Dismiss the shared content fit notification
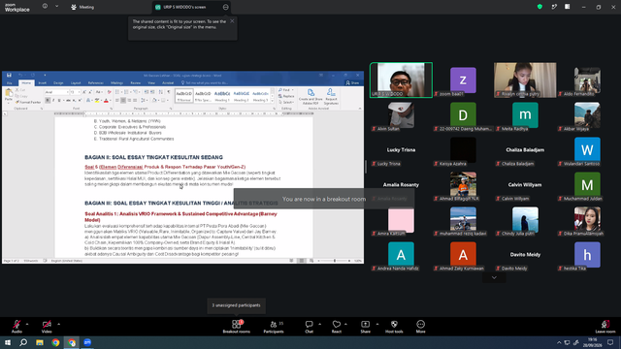621x349 pixels. [x=232, y=21]
